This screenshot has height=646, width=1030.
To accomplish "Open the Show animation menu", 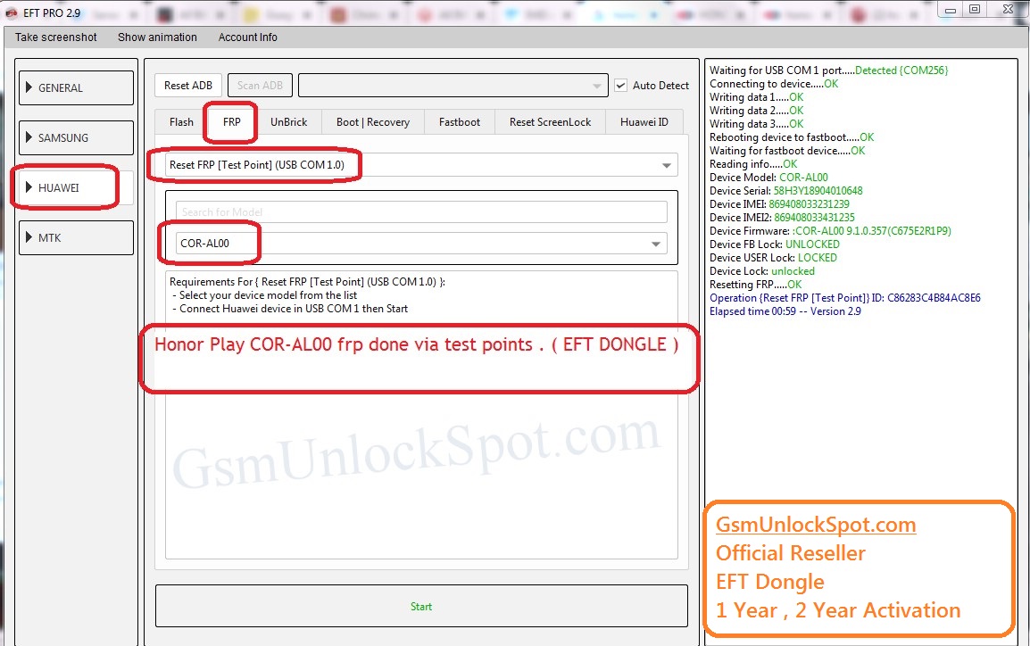I will (x=157, y=37).
